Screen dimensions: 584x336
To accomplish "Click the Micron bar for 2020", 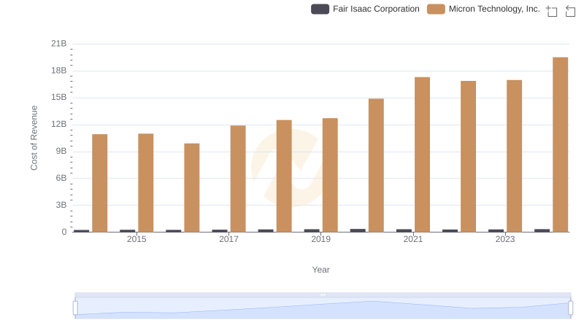I will tap(376, 165).
